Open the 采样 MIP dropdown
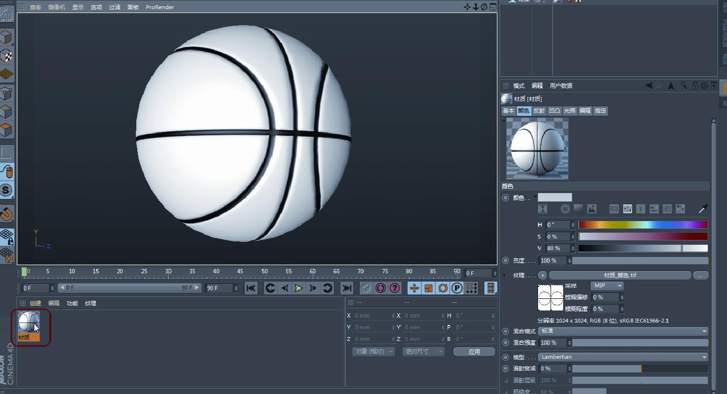The image size is (727, 394). tap(607, 286)
